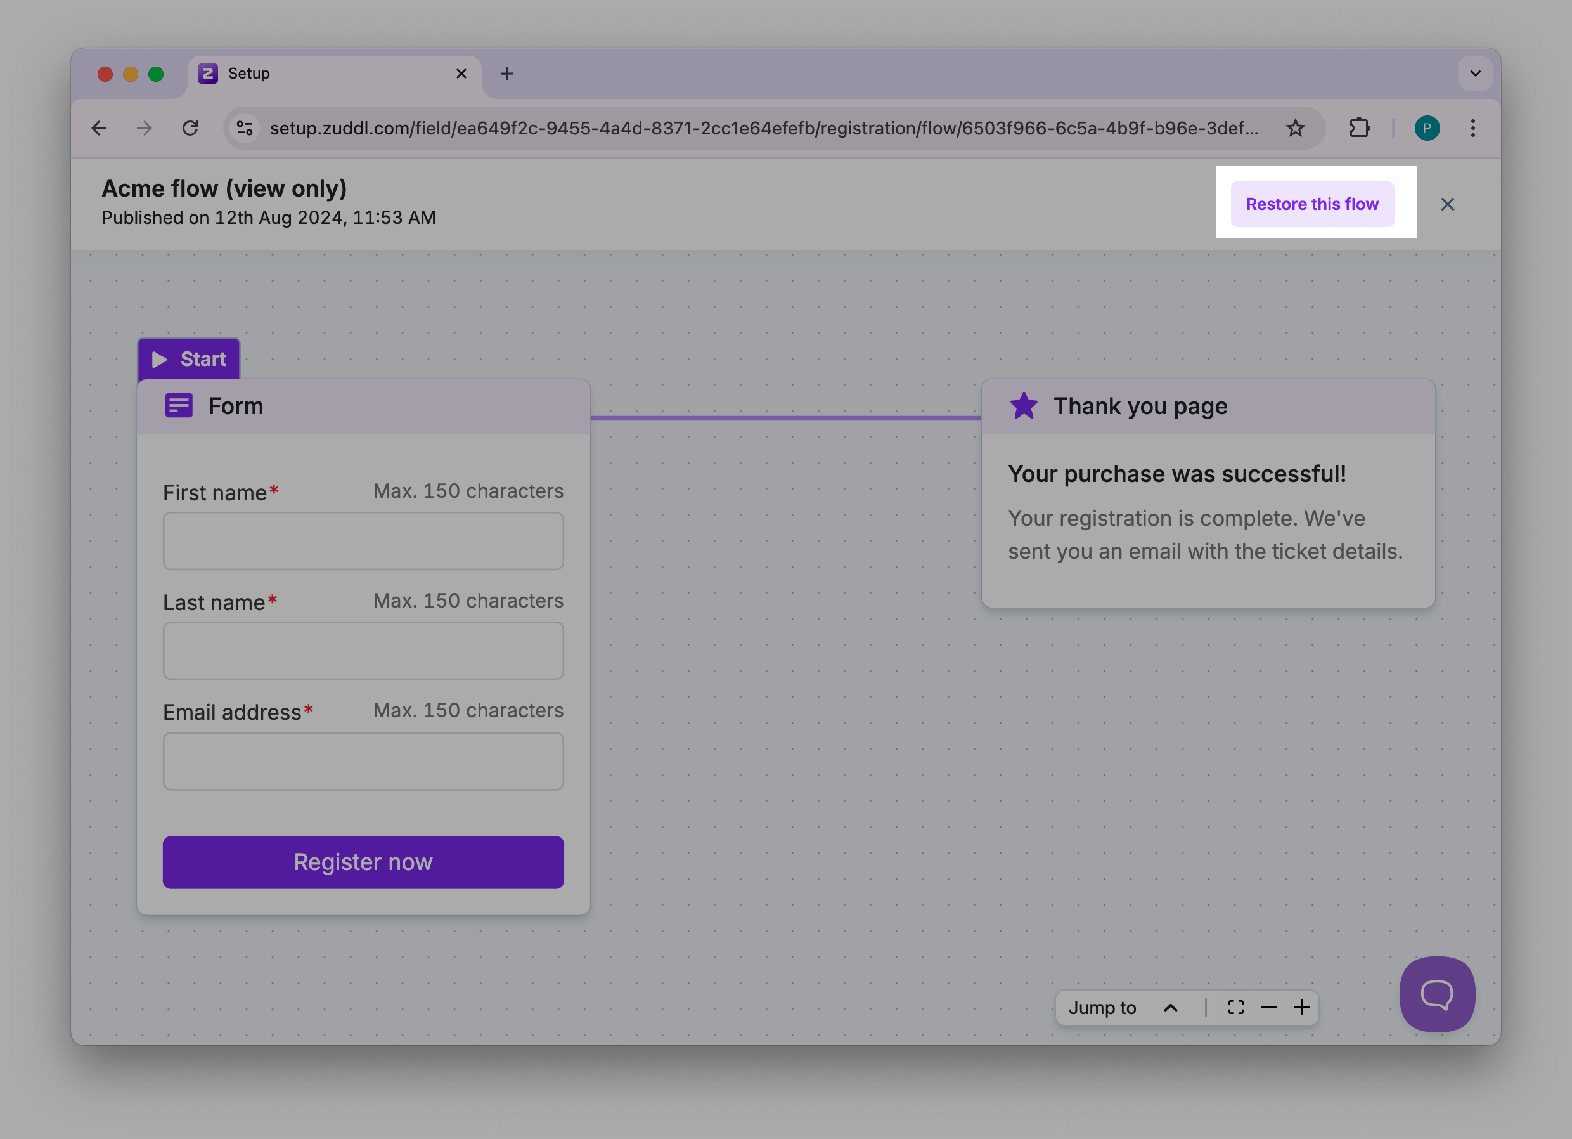Select the Thank you page node header
This screenshot has width=1572, height=1139.
point(1208,407)
